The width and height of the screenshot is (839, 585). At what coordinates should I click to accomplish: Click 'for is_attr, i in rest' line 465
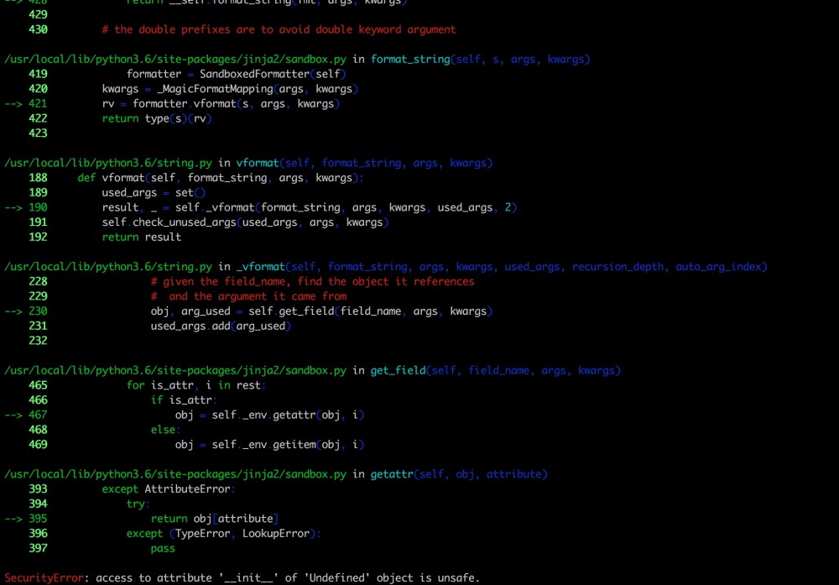pyautogui.click(x=195, y=385)
